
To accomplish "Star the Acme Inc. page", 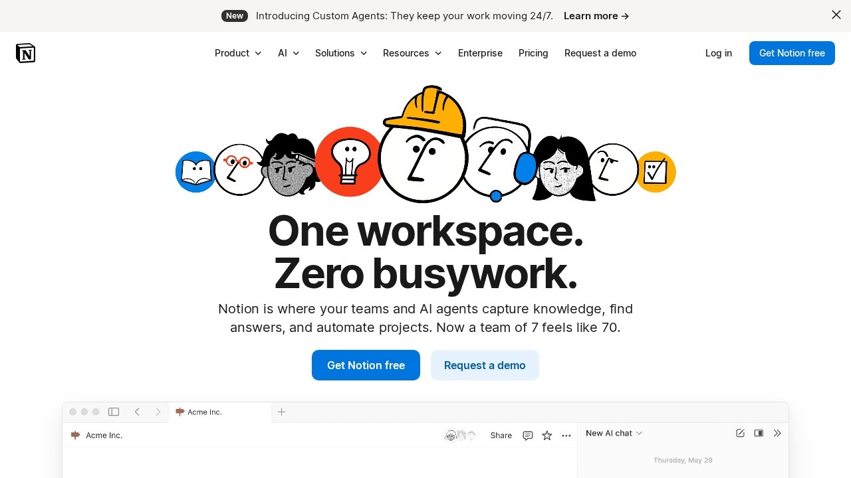I will pyautogui.click(x=547, y=436).
